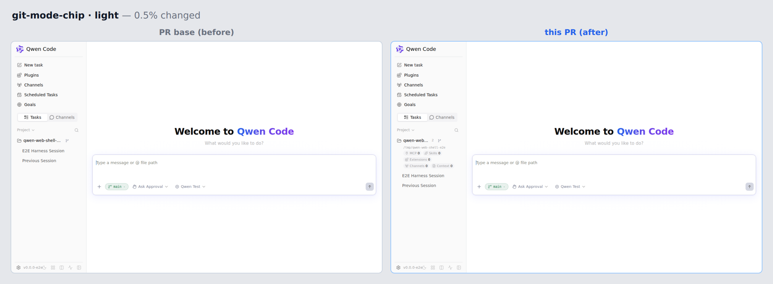Send message with arrow button in after panel
This screenshot has height=284, width=773.
[x=750, y=187]
